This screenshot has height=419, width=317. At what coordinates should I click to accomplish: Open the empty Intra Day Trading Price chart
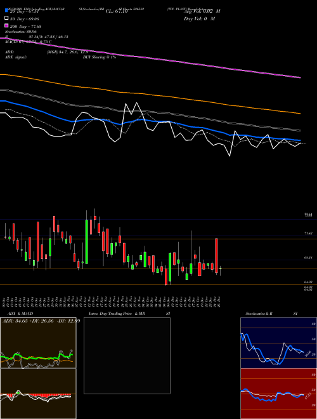point(127,356)
